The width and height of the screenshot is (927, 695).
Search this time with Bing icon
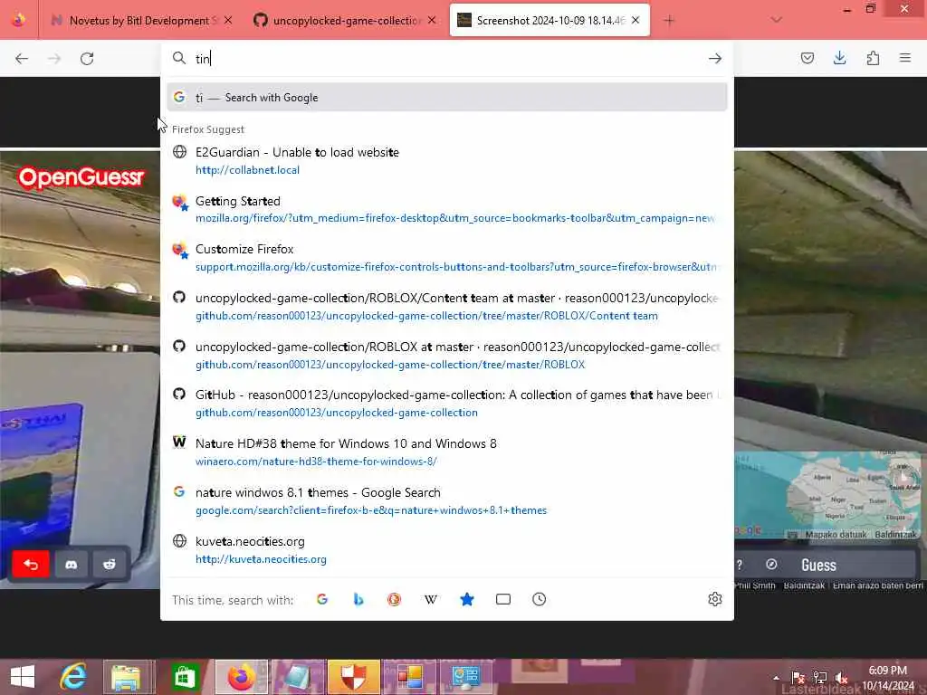click(x=358, y=599)
